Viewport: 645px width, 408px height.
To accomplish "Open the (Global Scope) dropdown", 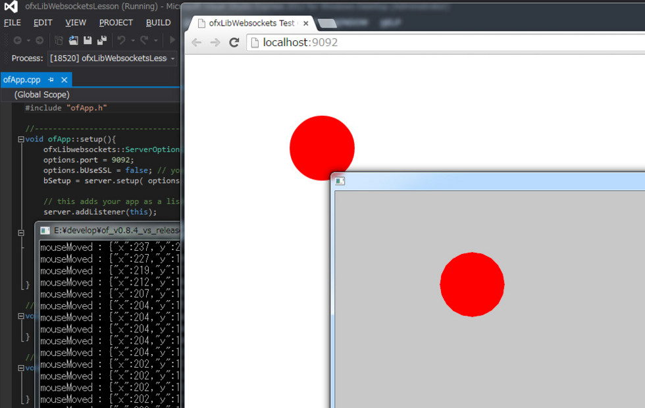I will click(91, 95).
